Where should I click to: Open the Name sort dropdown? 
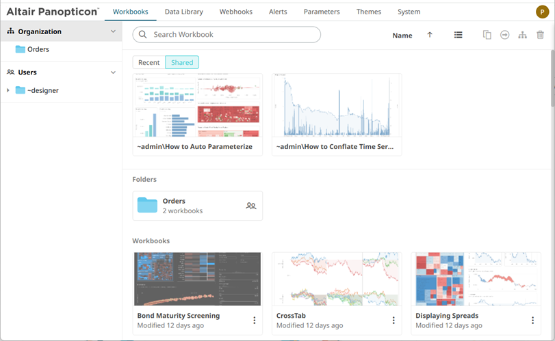402,36
